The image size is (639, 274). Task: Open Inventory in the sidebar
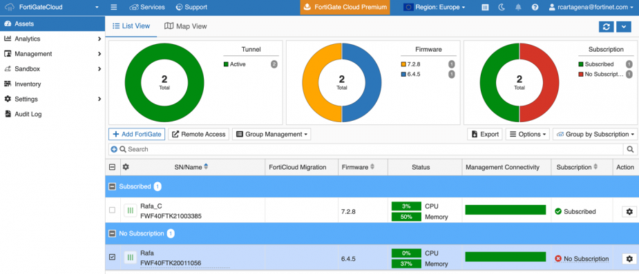pyautogui.click(x=28, y=84)
